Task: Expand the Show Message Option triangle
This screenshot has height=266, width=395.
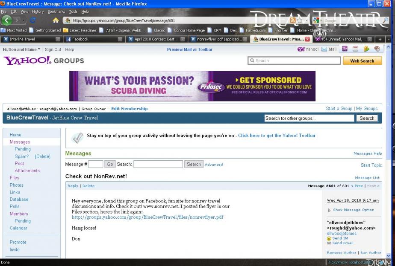Action: [x=329, y=210]
